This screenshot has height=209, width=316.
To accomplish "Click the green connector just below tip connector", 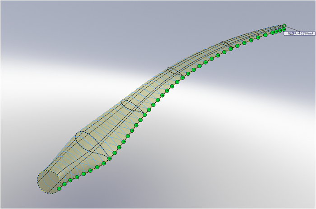I will 281,30.
